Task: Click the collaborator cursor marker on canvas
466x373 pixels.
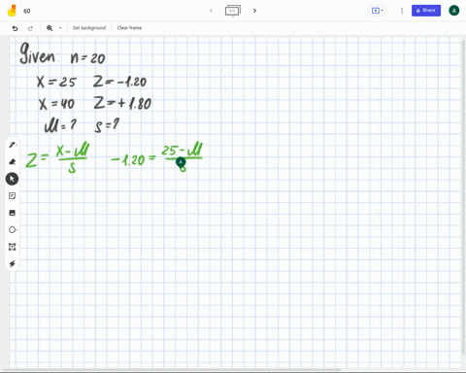Action: (x=181, y=162)
